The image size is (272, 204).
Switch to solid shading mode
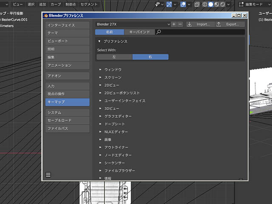tap(211, 4)
